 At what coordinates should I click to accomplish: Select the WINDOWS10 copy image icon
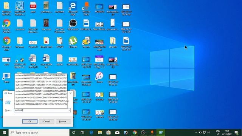click(99, 45)
